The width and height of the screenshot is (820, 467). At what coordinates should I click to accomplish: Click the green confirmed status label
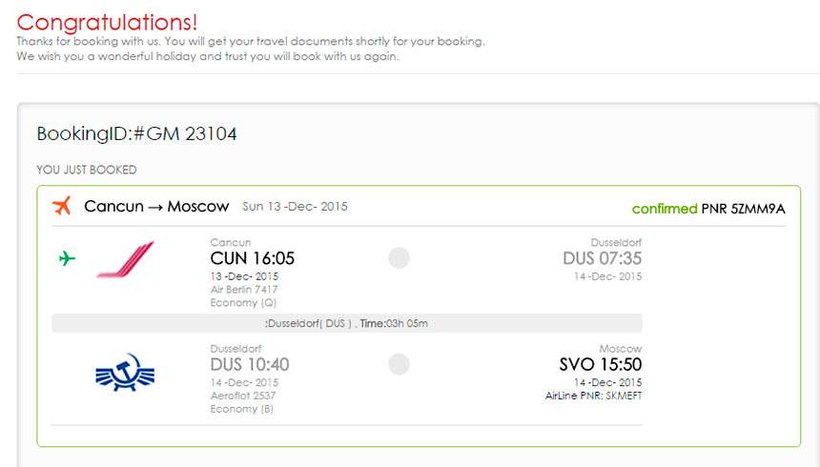pos(665,209)
